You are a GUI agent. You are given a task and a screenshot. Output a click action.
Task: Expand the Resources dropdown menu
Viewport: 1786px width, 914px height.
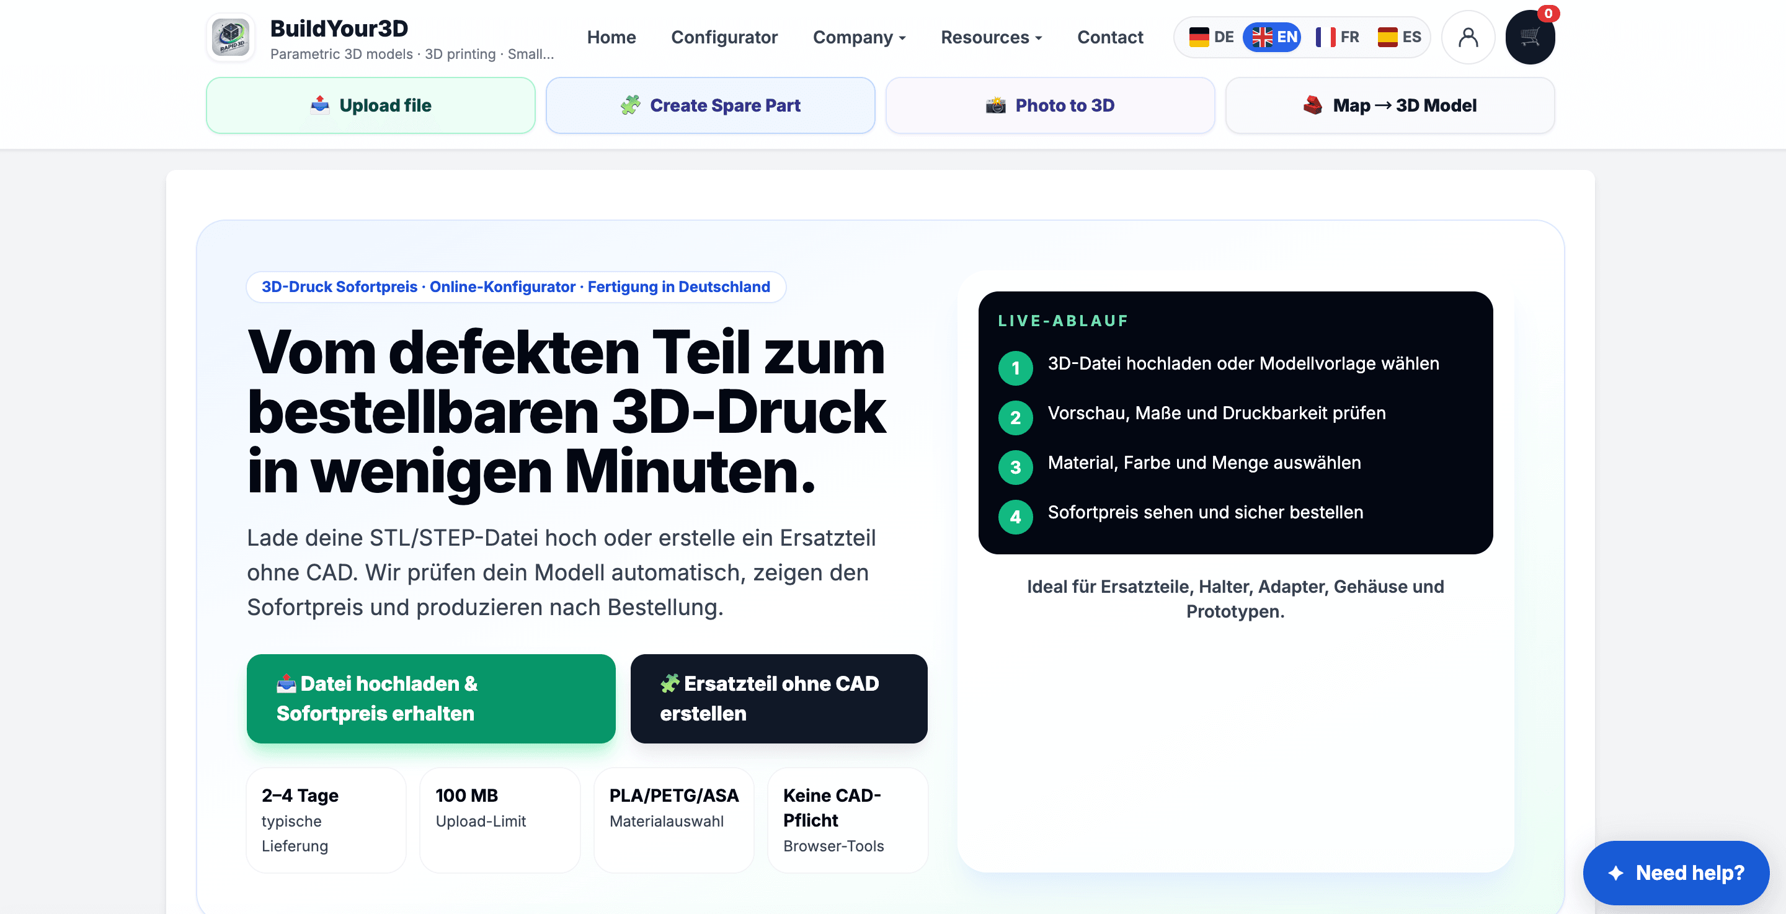pos(992,37)
